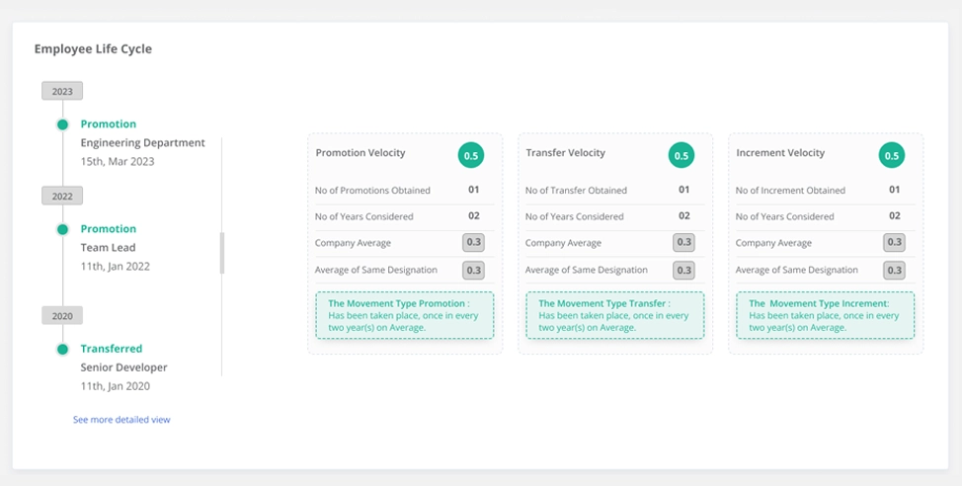Open the See more detailed view link
962x486 pixels.
pos(121,420)
